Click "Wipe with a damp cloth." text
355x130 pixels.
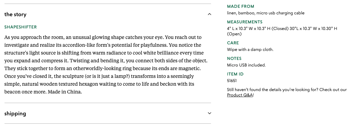[250, 49]
